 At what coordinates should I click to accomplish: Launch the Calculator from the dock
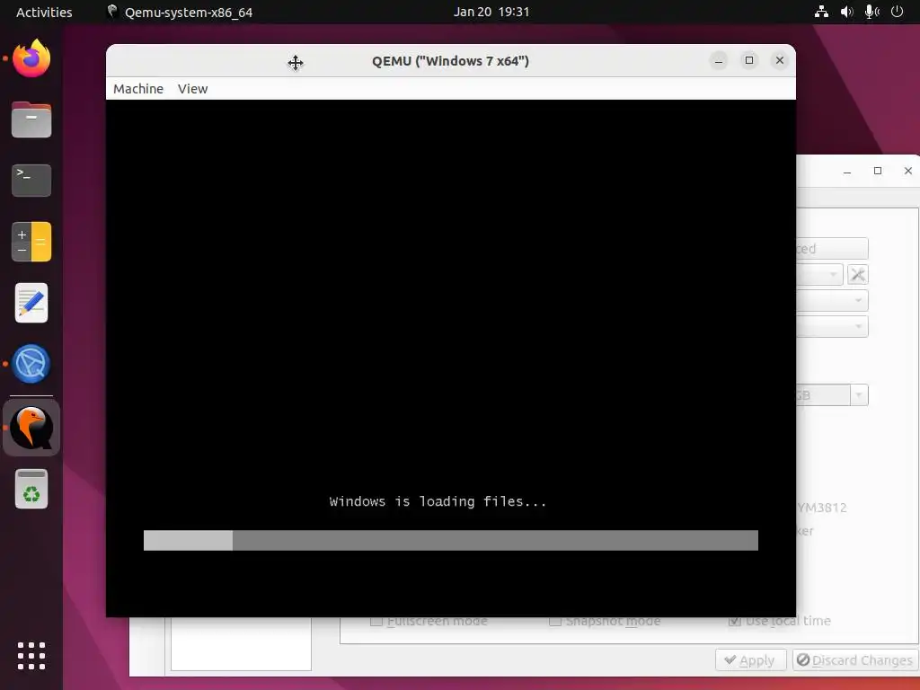(x=31, y=242)
